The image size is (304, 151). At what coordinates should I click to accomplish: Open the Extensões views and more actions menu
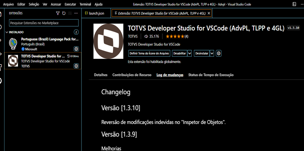point(76,13)
